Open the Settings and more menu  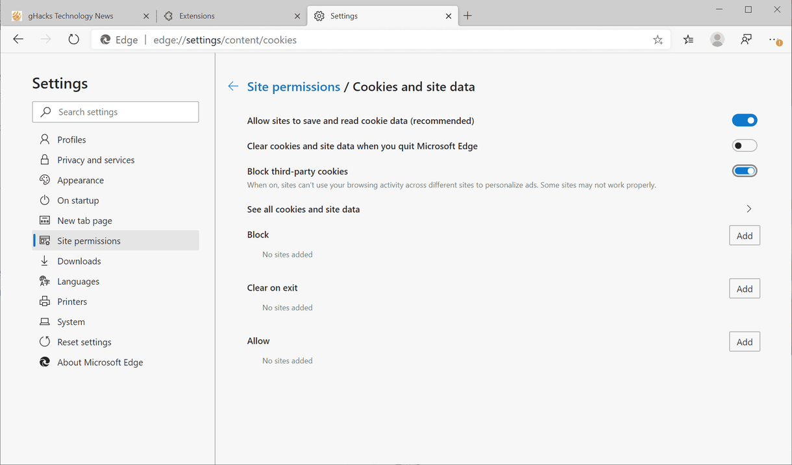click(x=775, y=40)
